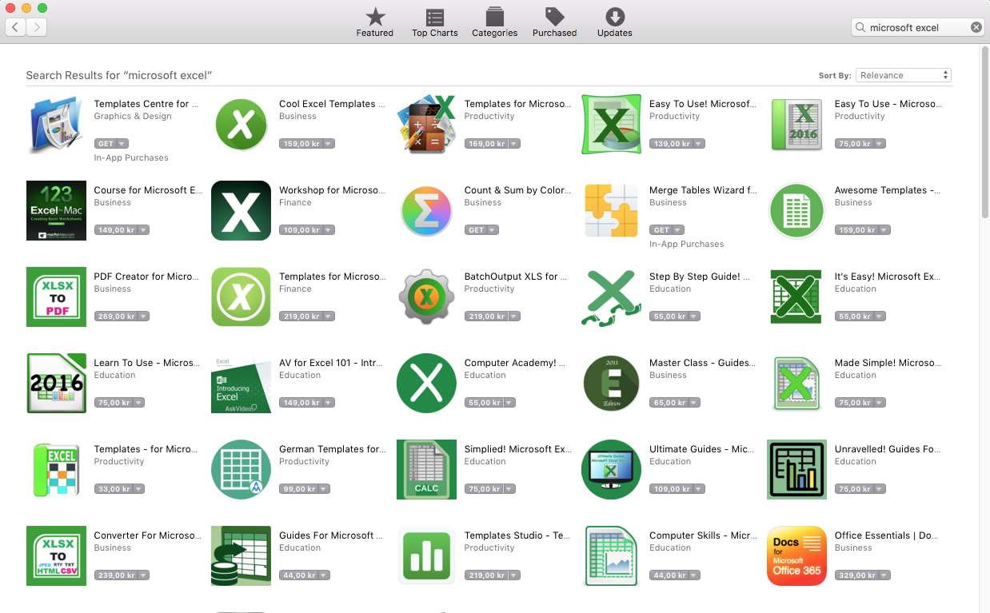The height and width of the screenshot is (613, 990).
Task: Open the Updates tab
Action: 615,22
